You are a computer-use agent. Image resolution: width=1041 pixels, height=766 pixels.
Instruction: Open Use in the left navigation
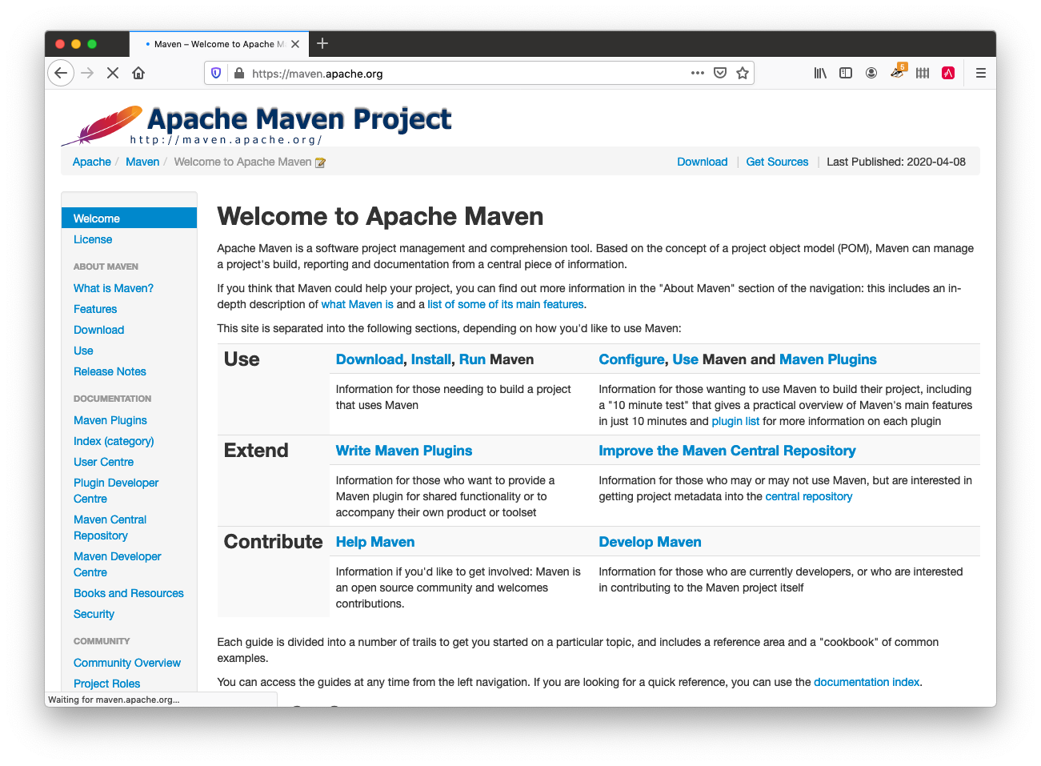click(x=83, y=351)
